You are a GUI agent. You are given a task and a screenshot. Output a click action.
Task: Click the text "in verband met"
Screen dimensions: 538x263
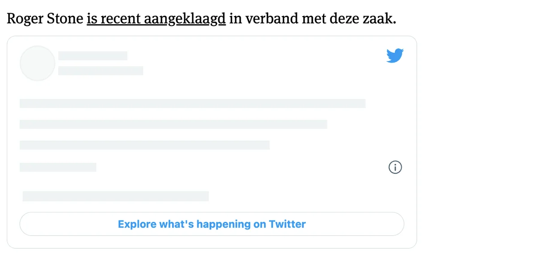[273, 19]
